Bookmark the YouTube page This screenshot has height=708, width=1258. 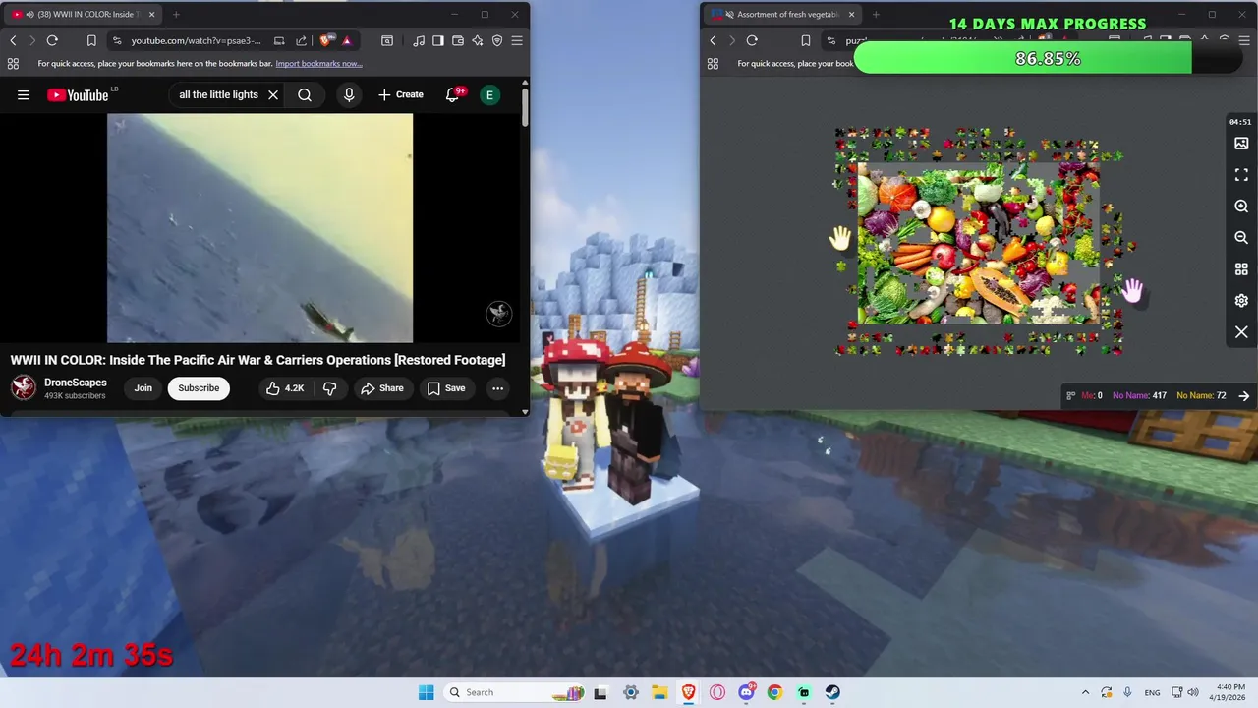tap(91, 40)
